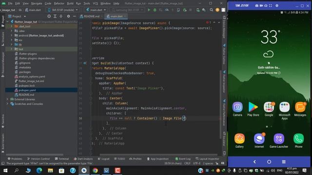The image size is (312, 175).
Task: Expand the ios folder node
Action: (11, 40)
